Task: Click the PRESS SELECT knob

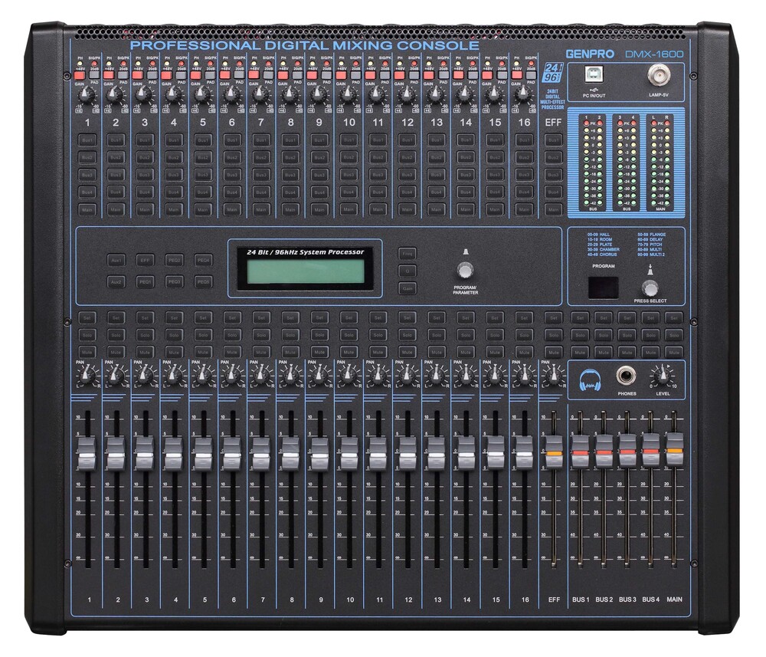Action: [x=650, y=287]
